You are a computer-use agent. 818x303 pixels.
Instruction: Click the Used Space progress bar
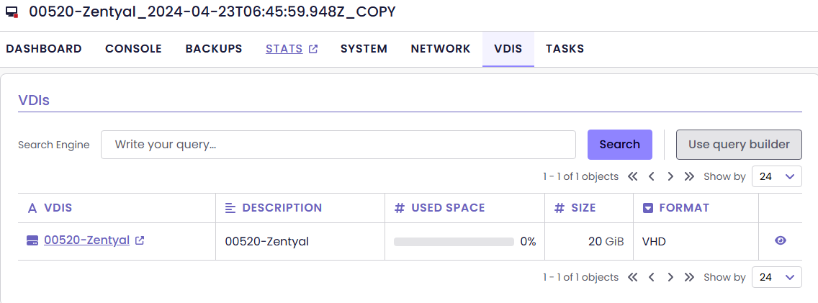pos(454,242)
